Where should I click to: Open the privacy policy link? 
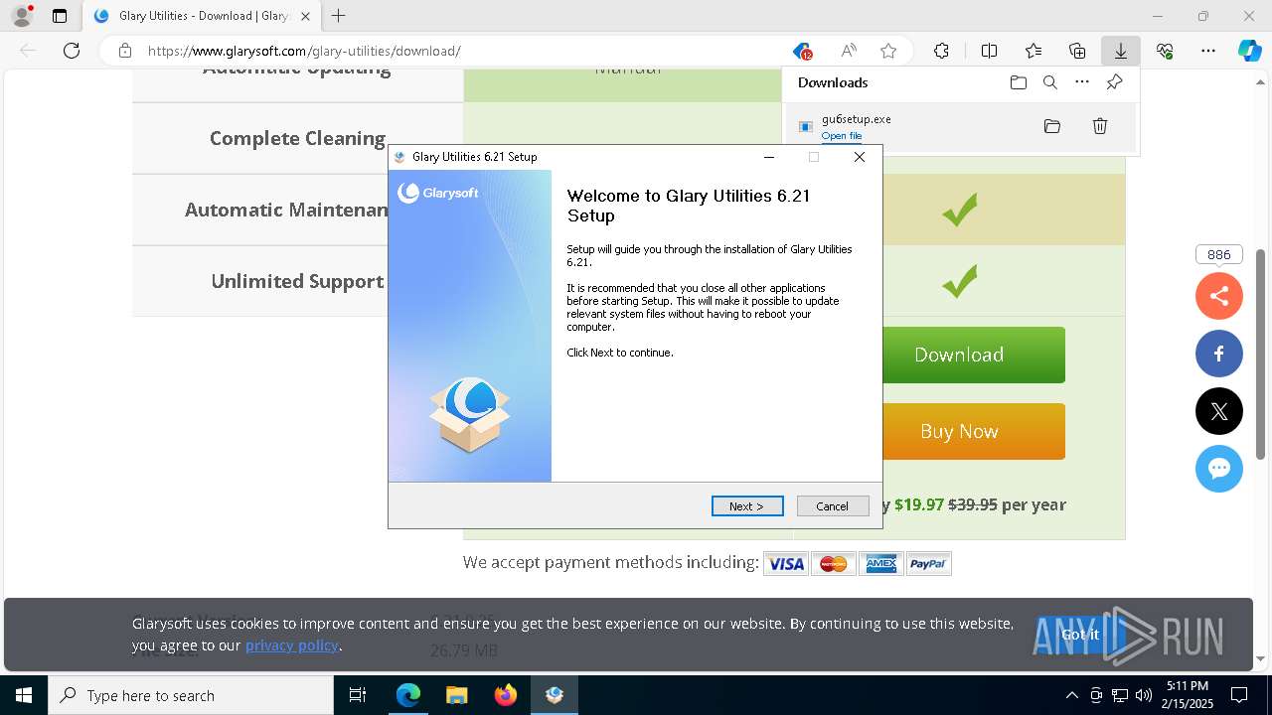[x=292, y=645]
